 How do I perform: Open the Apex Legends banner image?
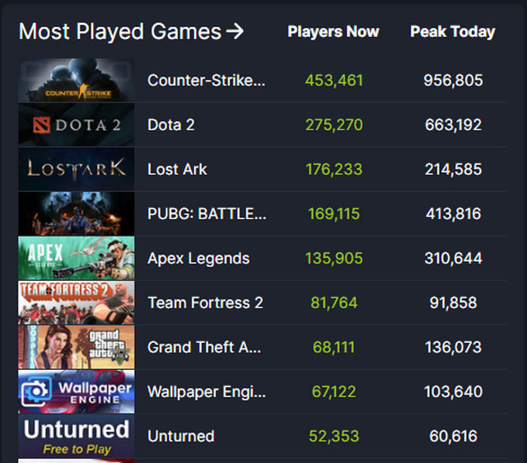point(77,258)
